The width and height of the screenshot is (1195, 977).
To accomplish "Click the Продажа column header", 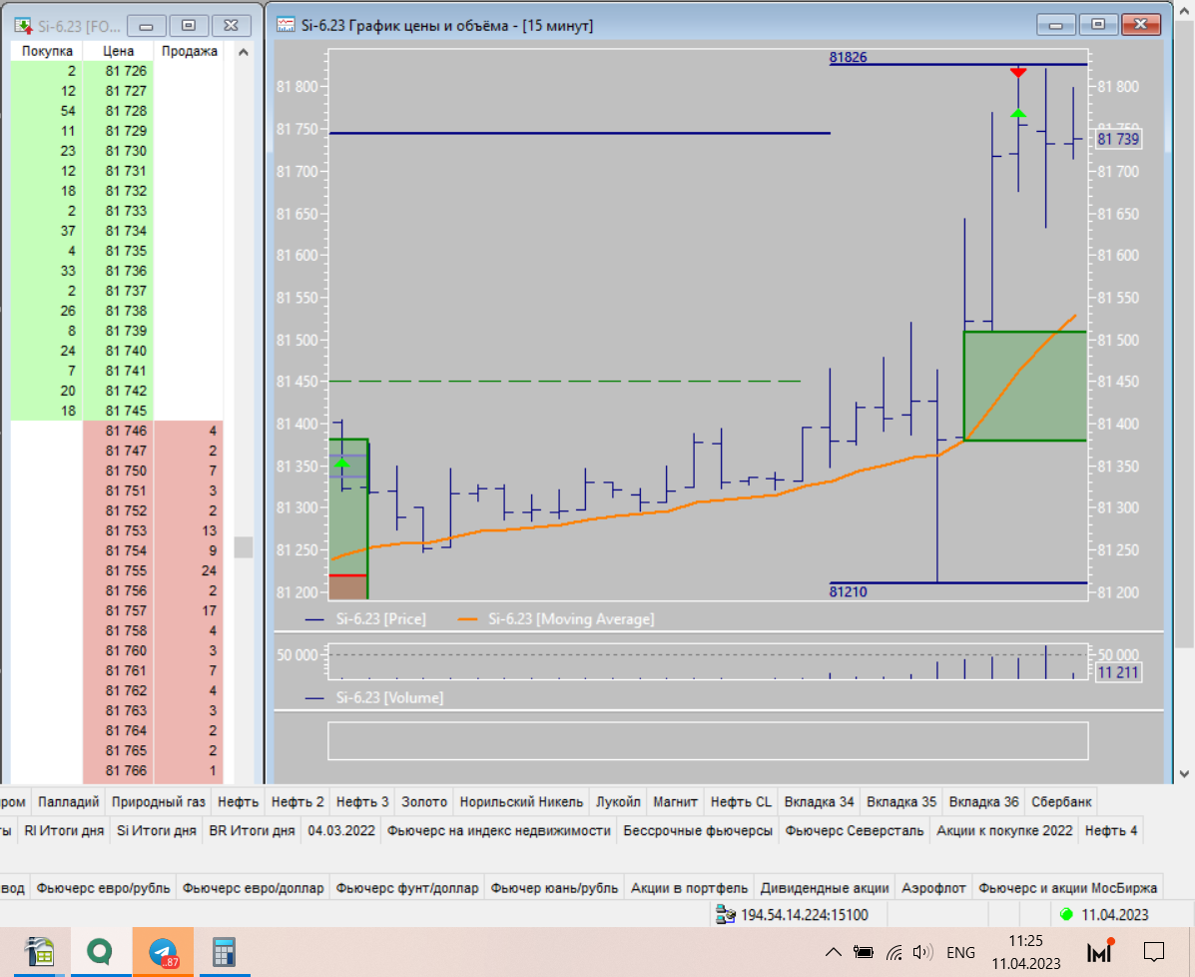I will 189,51.
